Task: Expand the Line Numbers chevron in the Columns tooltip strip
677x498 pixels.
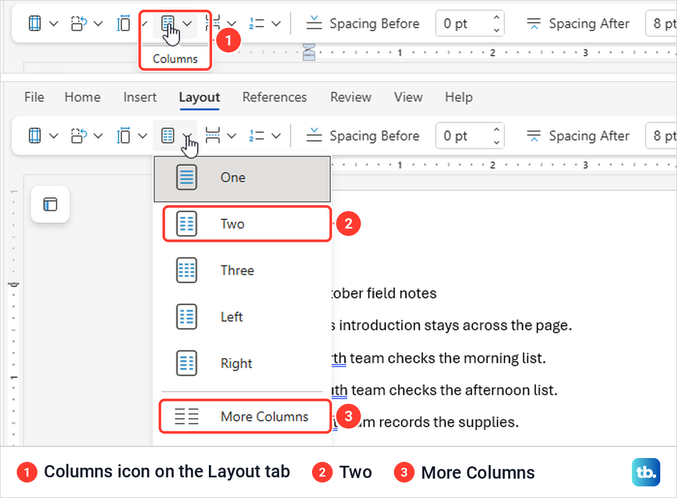Action: pyautogui.click(x=276, y=23)
